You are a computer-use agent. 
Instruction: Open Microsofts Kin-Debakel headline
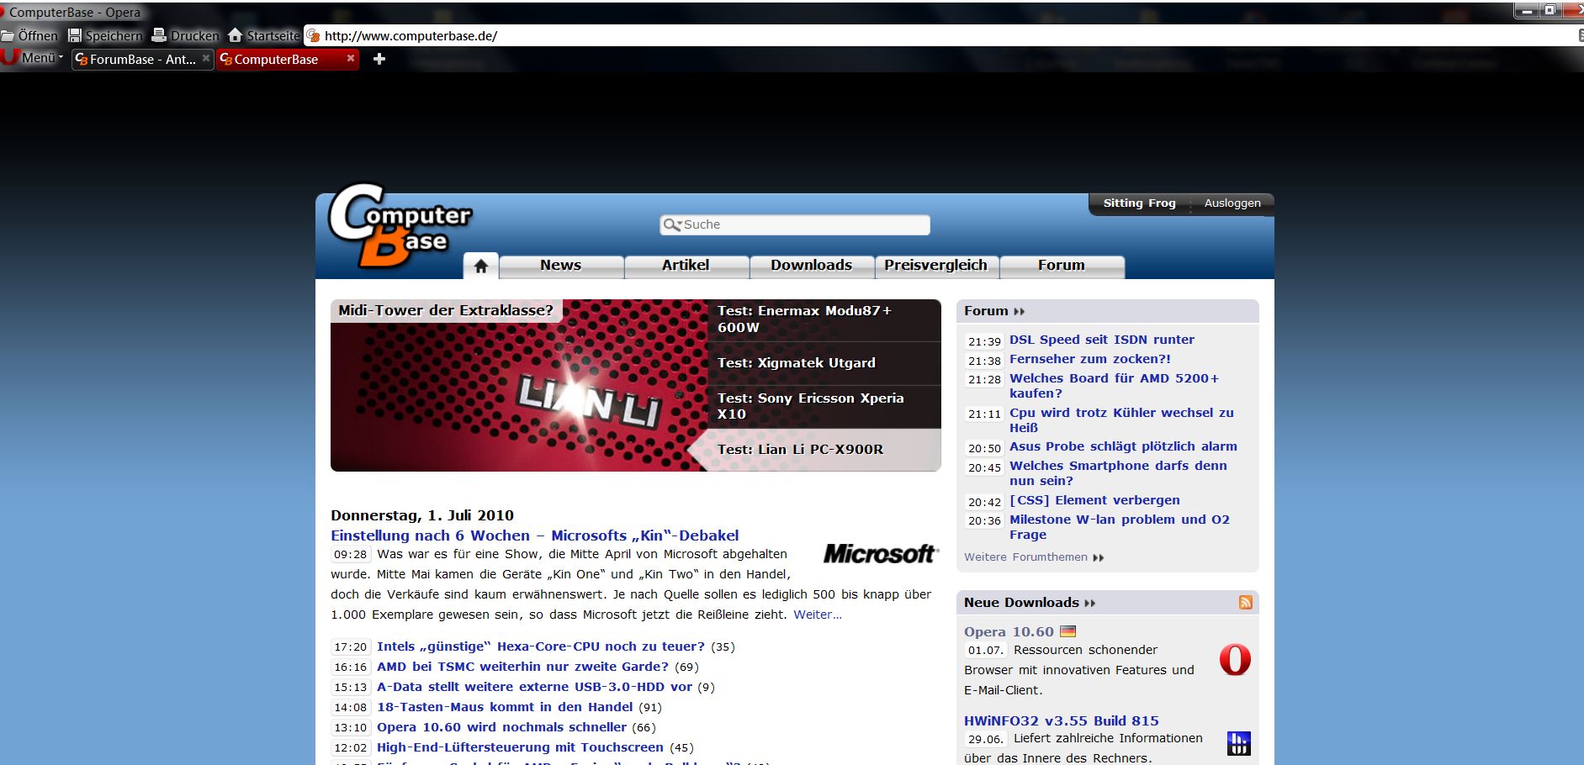click(x=535, y=535)
